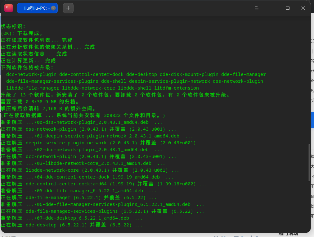Click the red terminal application icon
314x237 pixels.
[x=8, y=8]
